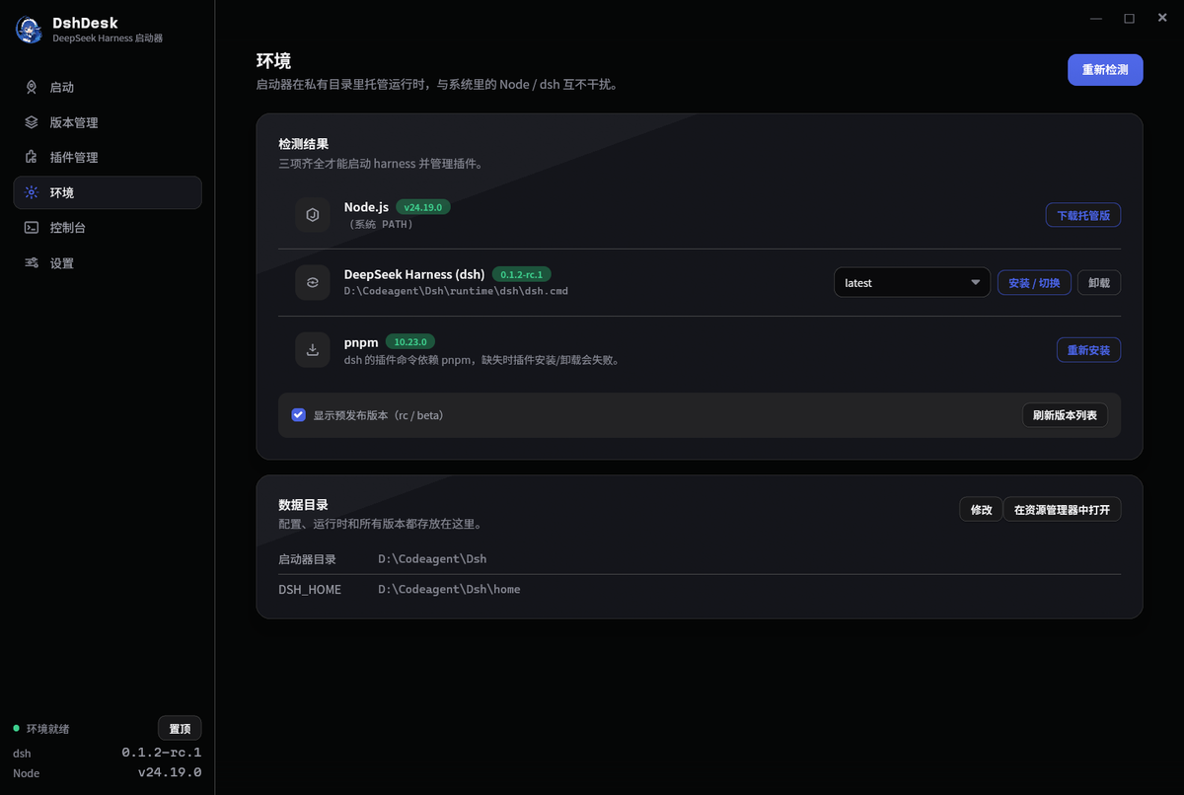Click 重新安装 for pnpm
Screen dimensions: 1184x795
1089,350
